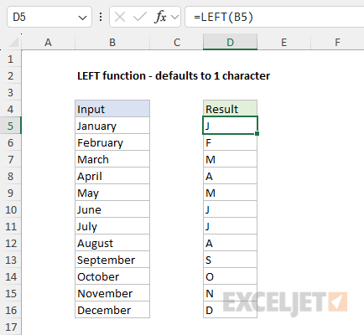Select the cell containing November
This screenshot has height=335, width=364.
pos(112,293)
